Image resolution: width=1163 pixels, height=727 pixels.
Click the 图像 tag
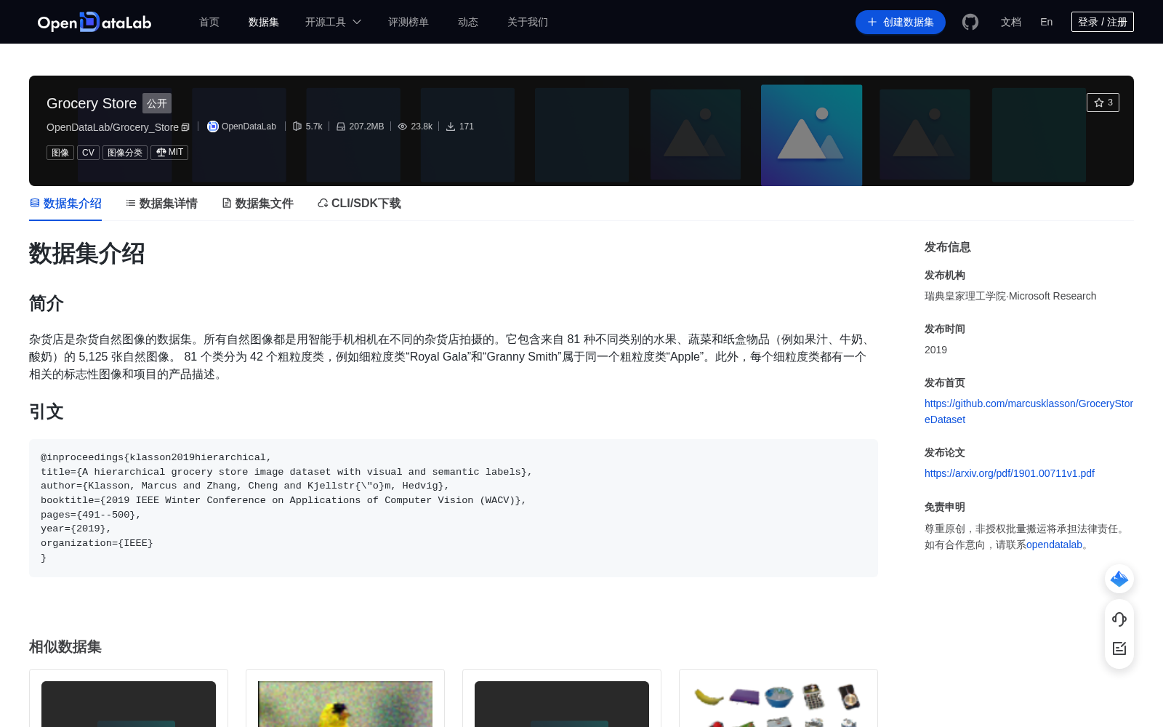60,153
